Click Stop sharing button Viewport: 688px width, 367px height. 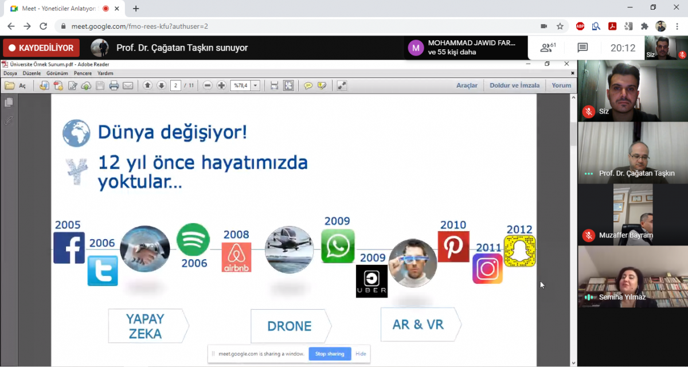330,354
